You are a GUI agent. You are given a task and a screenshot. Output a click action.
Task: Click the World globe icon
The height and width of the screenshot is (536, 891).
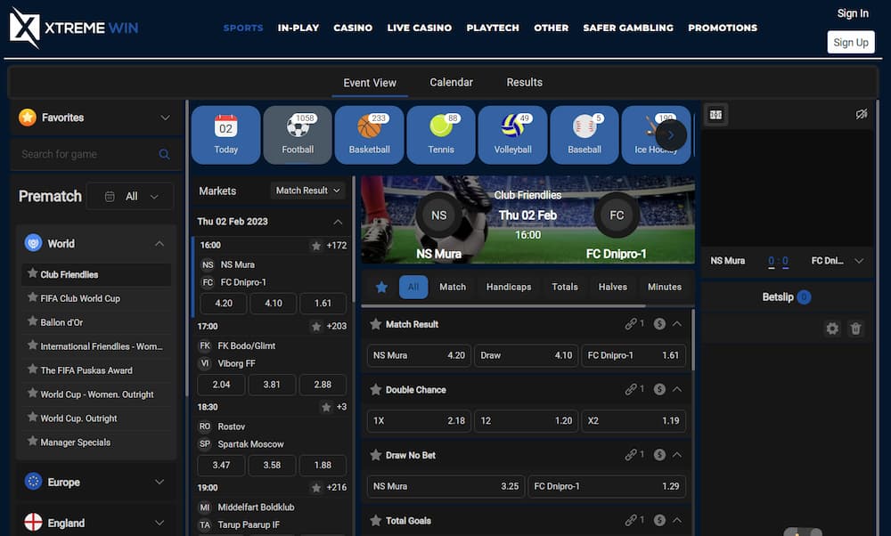tap(34, 243)
